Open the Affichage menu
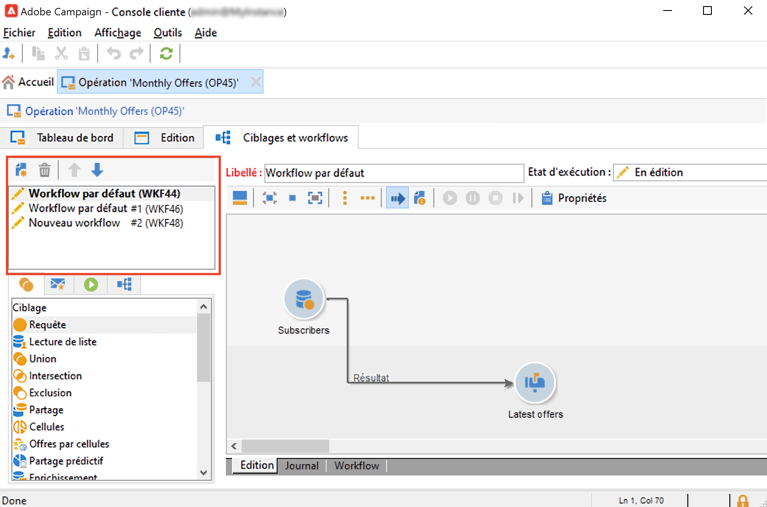 (x=118, y=33)
